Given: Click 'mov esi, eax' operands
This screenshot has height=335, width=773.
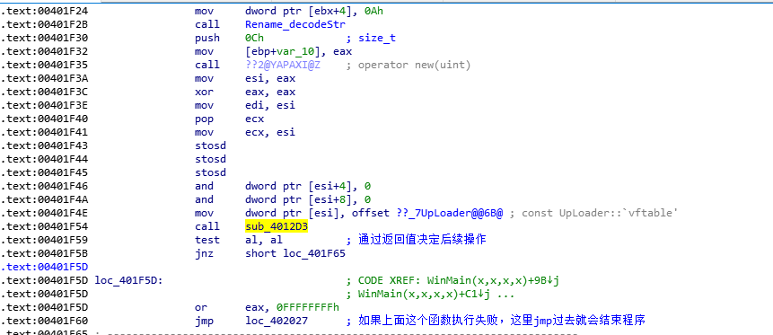Looking at the screenshot, I should pyautogui.click(x=270, y=78).
